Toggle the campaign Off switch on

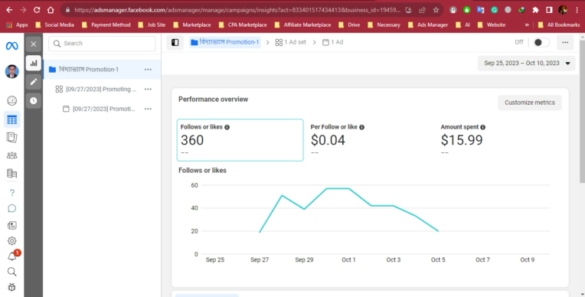(x=541, y=43)
